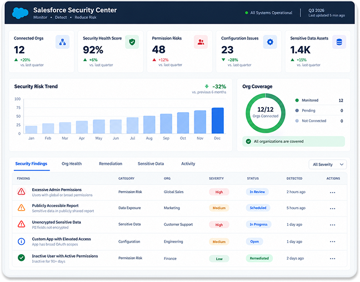Open actions menu for Unencrypted Sensitive Data
Screen dimensions: 360x282
[x=332, y=225]
